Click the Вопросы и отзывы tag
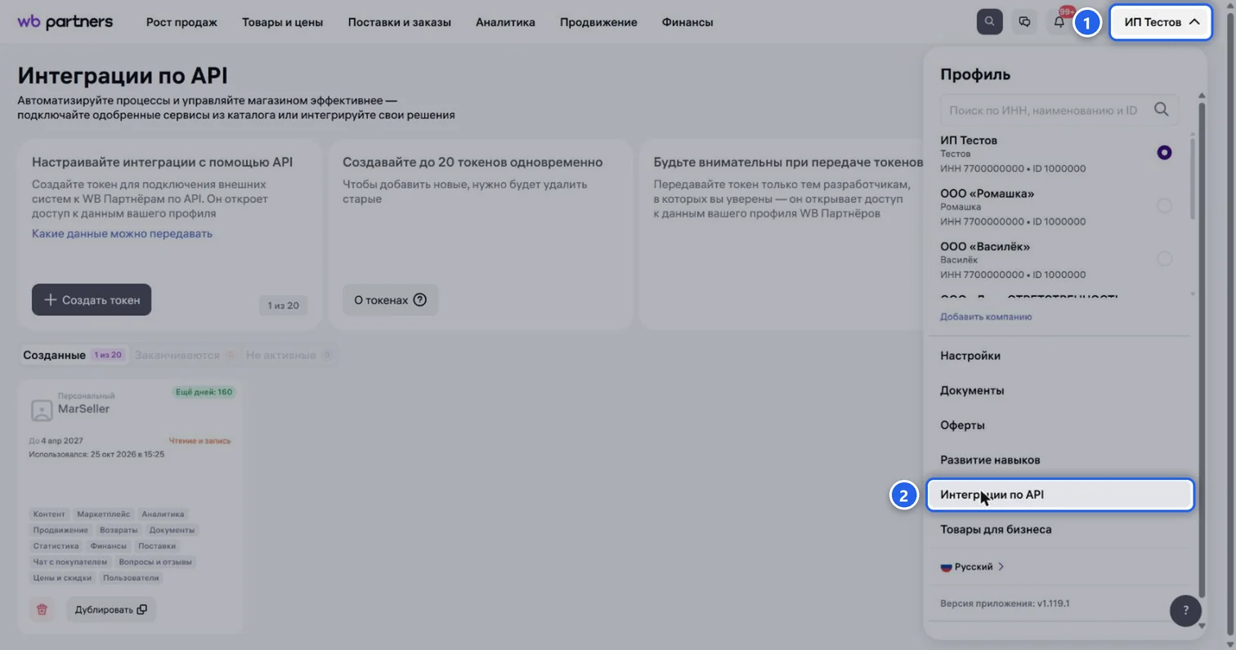This screenshot has height=650, width=1236. coord(155,562)
